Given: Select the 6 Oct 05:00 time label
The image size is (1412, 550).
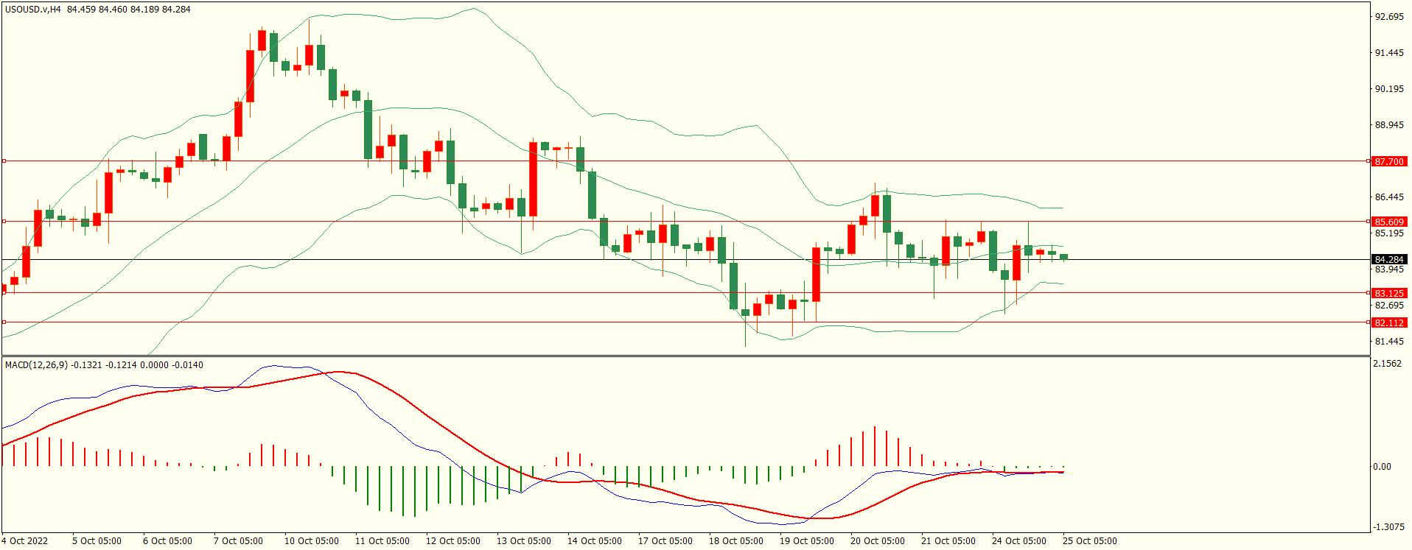Looking at the screenshot, I should pos(167,541).
